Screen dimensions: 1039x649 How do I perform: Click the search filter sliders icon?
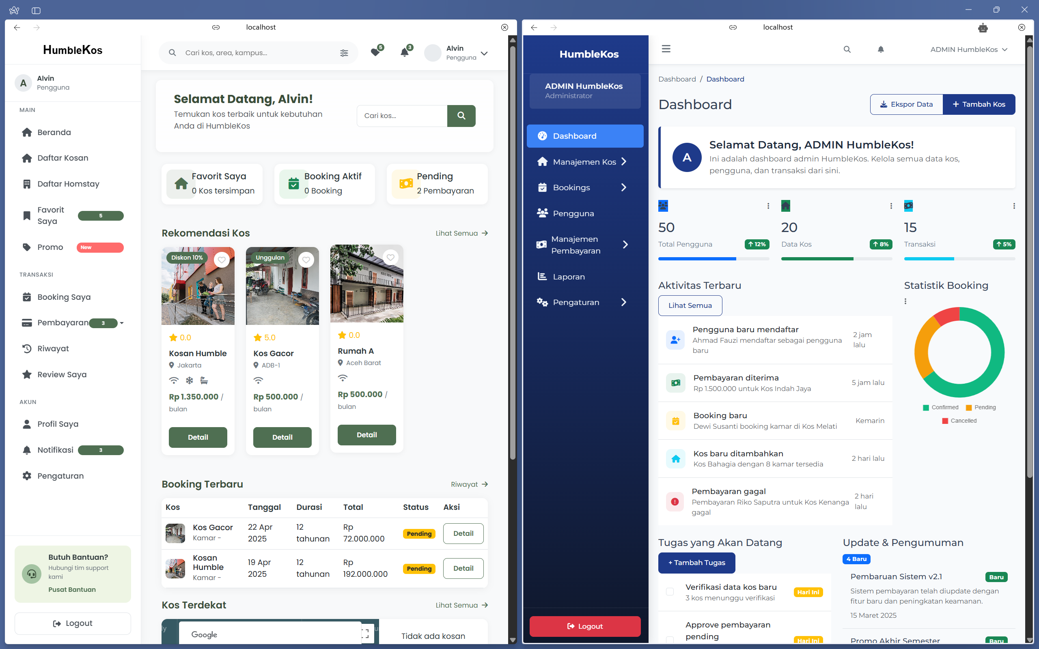[344, 53]
